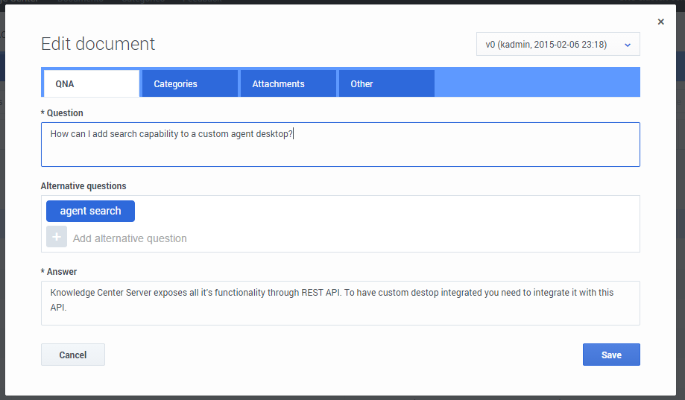The width and height of the screenshot is (685, 400).
Task: Click the 'agent search' alternative question tag
Action: pyautogui.click(x=90, y=211)
